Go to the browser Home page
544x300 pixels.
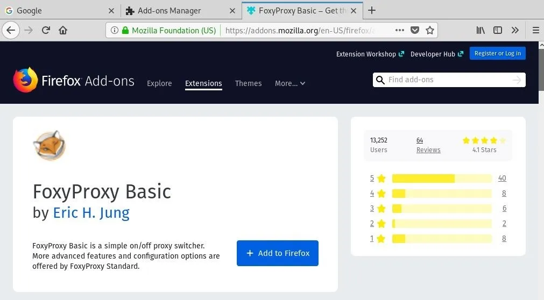coord(63,31)
